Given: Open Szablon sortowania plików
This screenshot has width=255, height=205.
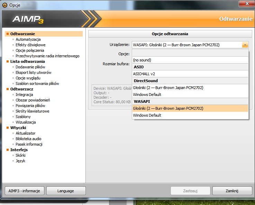Looking at the screenshot, I should (x=37, y=84).
